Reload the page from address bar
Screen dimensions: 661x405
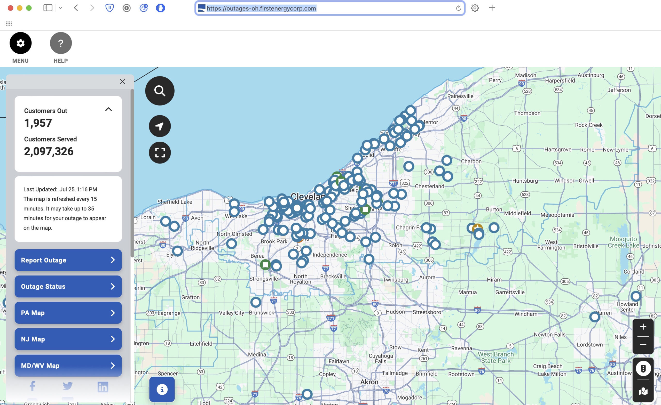[458, 8]
